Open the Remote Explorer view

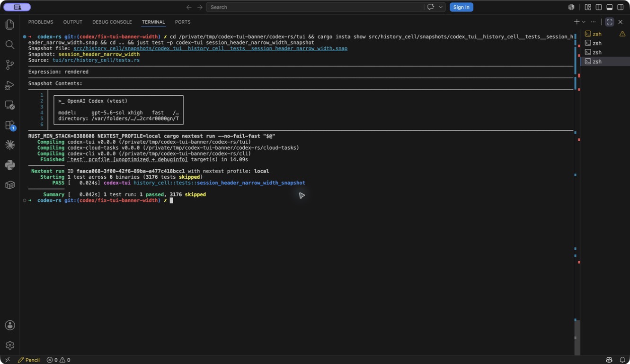(x=10, y=105)
